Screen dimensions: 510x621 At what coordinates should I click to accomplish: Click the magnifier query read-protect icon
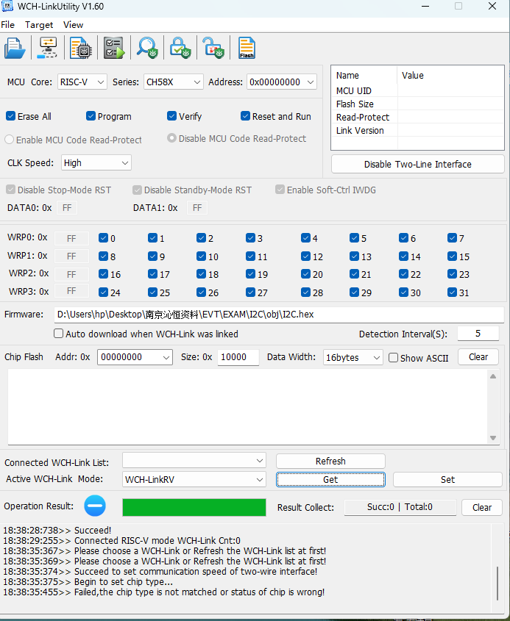click(x=147, y=49)
